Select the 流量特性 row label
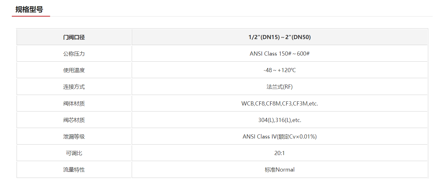This screenshot has height=183, width=441. click(74, 170)
